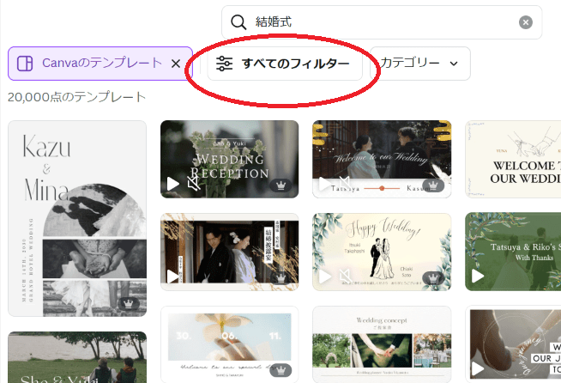Click the filter sliders icon
This screenshot has width=561, height=383.
[x=225, y=64]
